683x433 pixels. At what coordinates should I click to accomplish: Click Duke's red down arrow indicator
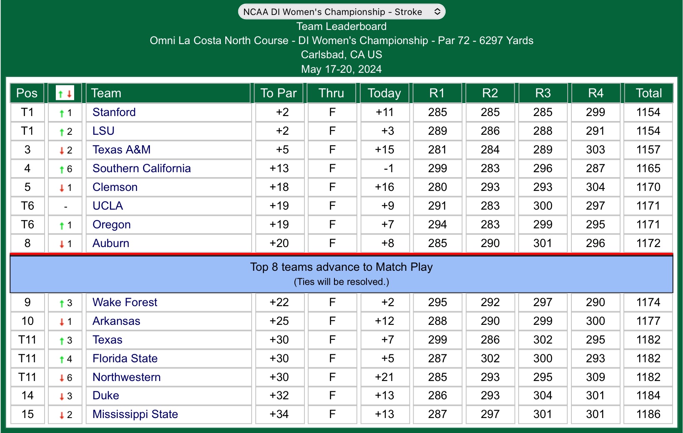click(62, 396)
